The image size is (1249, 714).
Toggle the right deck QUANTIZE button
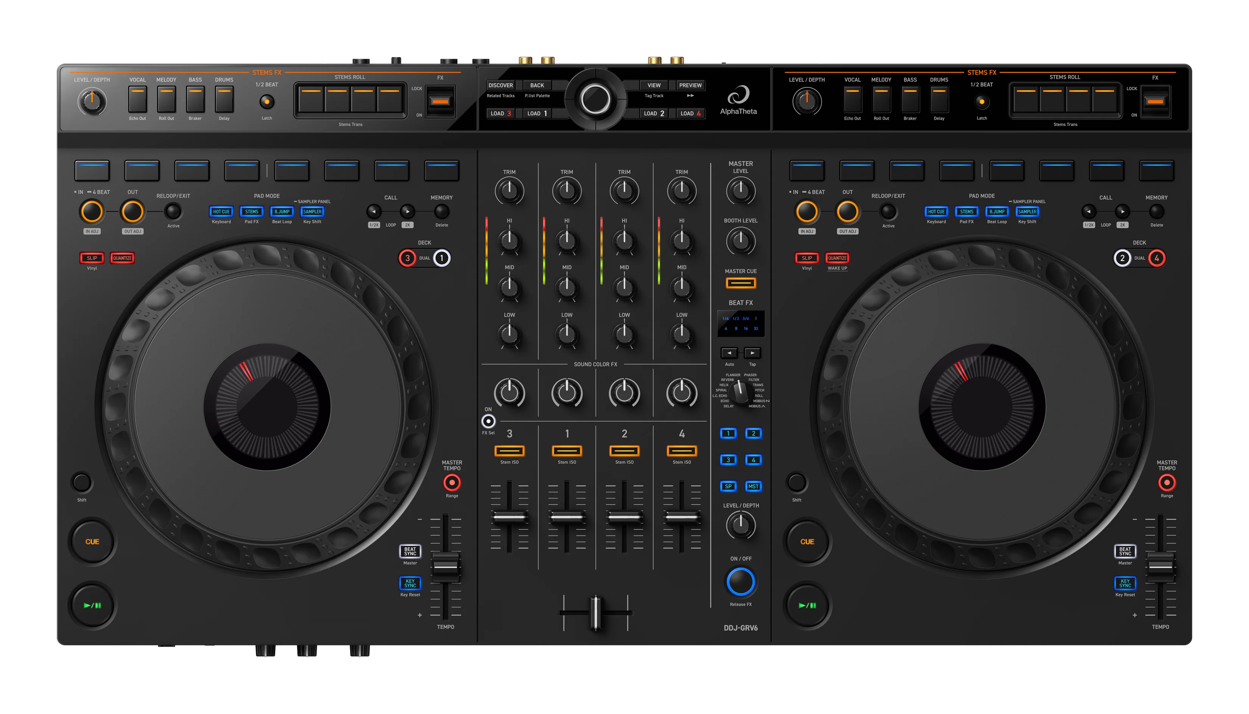point(837,258)
